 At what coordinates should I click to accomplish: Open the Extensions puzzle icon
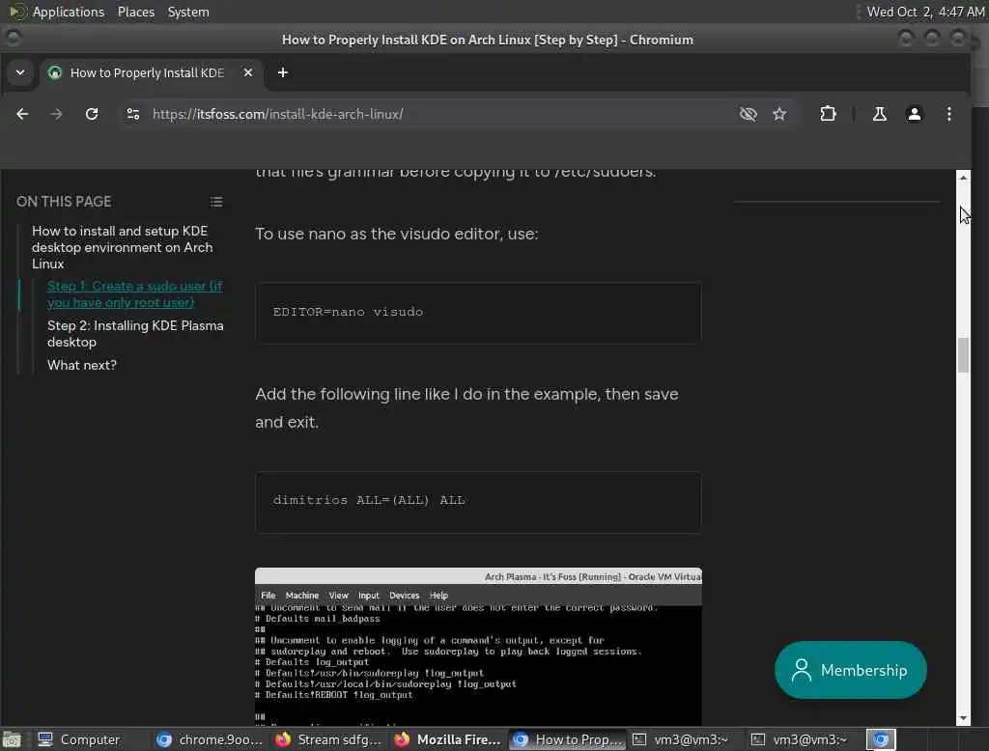pyautogui.click(x=828, y=114)
